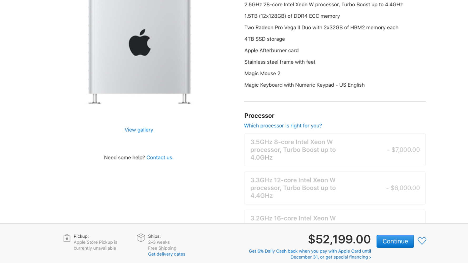Click the Magic Mouse 2 spec line
Viewport: 468px width, 263px height.
pos(262,73)
